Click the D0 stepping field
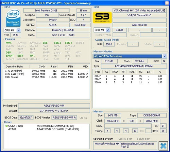170x152 pixels. (x=47, y=15)
